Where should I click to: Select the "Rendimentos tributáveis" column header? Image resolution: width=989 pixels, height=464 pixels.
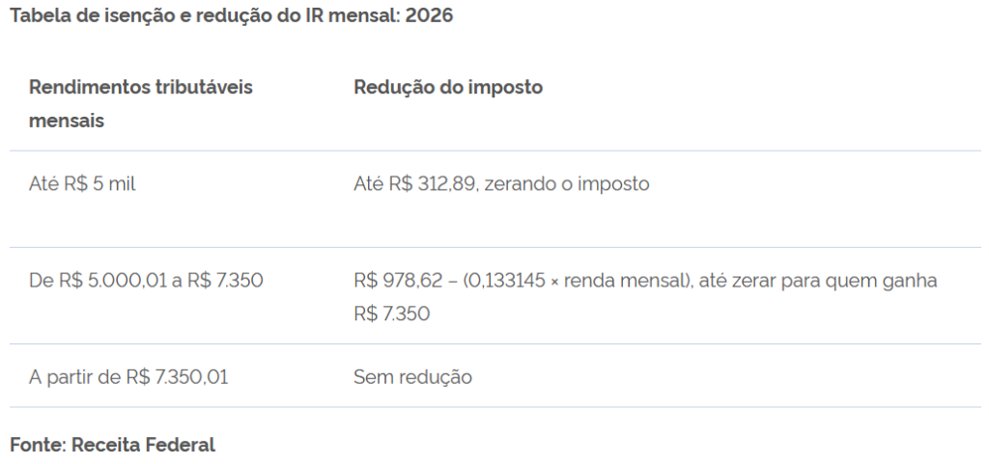pyautogui.click(x=141, y=88)
